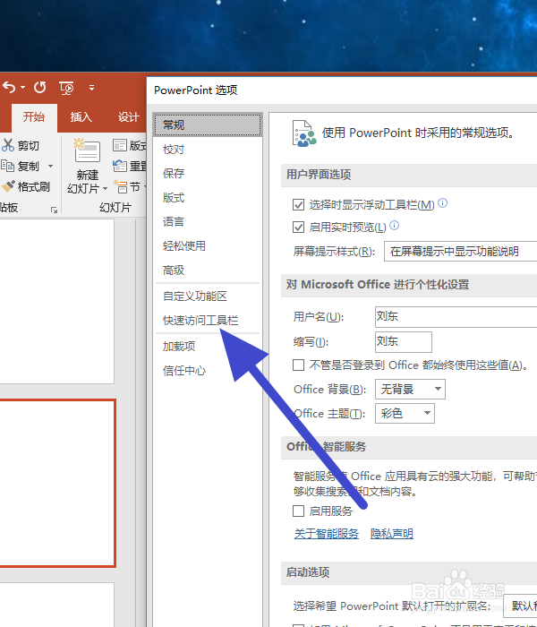Switch to the 设计 ribbon tab
The image size is (537, 627).
click(128, 117)
